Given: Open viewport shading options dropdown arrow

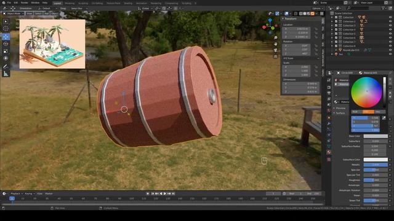Looking at the screenshot, I should tap(317, 14).
